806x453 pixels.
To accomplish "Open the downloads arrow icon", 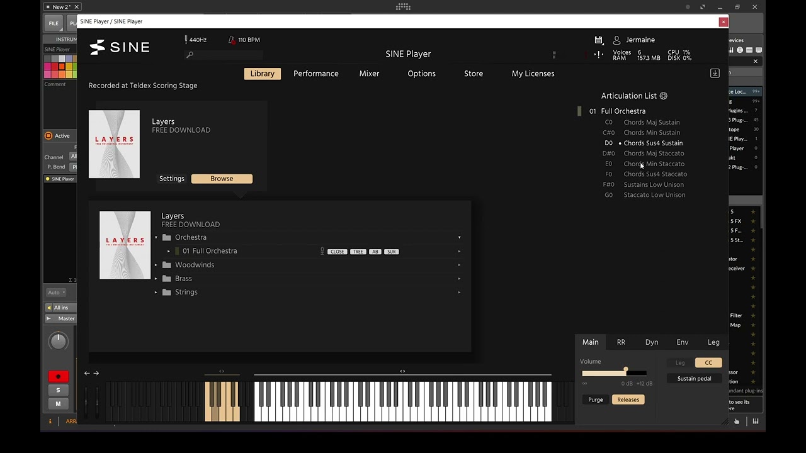I will pos(715,73).
